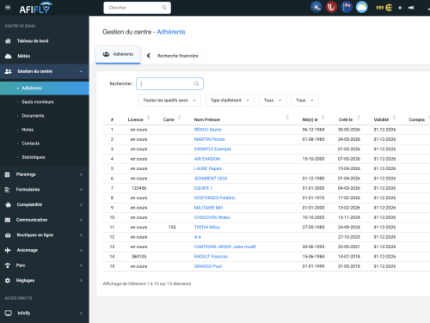Click the gear icon beside Réglages
Viewport: 430px width, 323px height.
pos(8,281)
